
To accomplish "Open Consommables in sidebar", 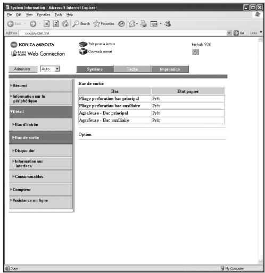I will [40, 177].
